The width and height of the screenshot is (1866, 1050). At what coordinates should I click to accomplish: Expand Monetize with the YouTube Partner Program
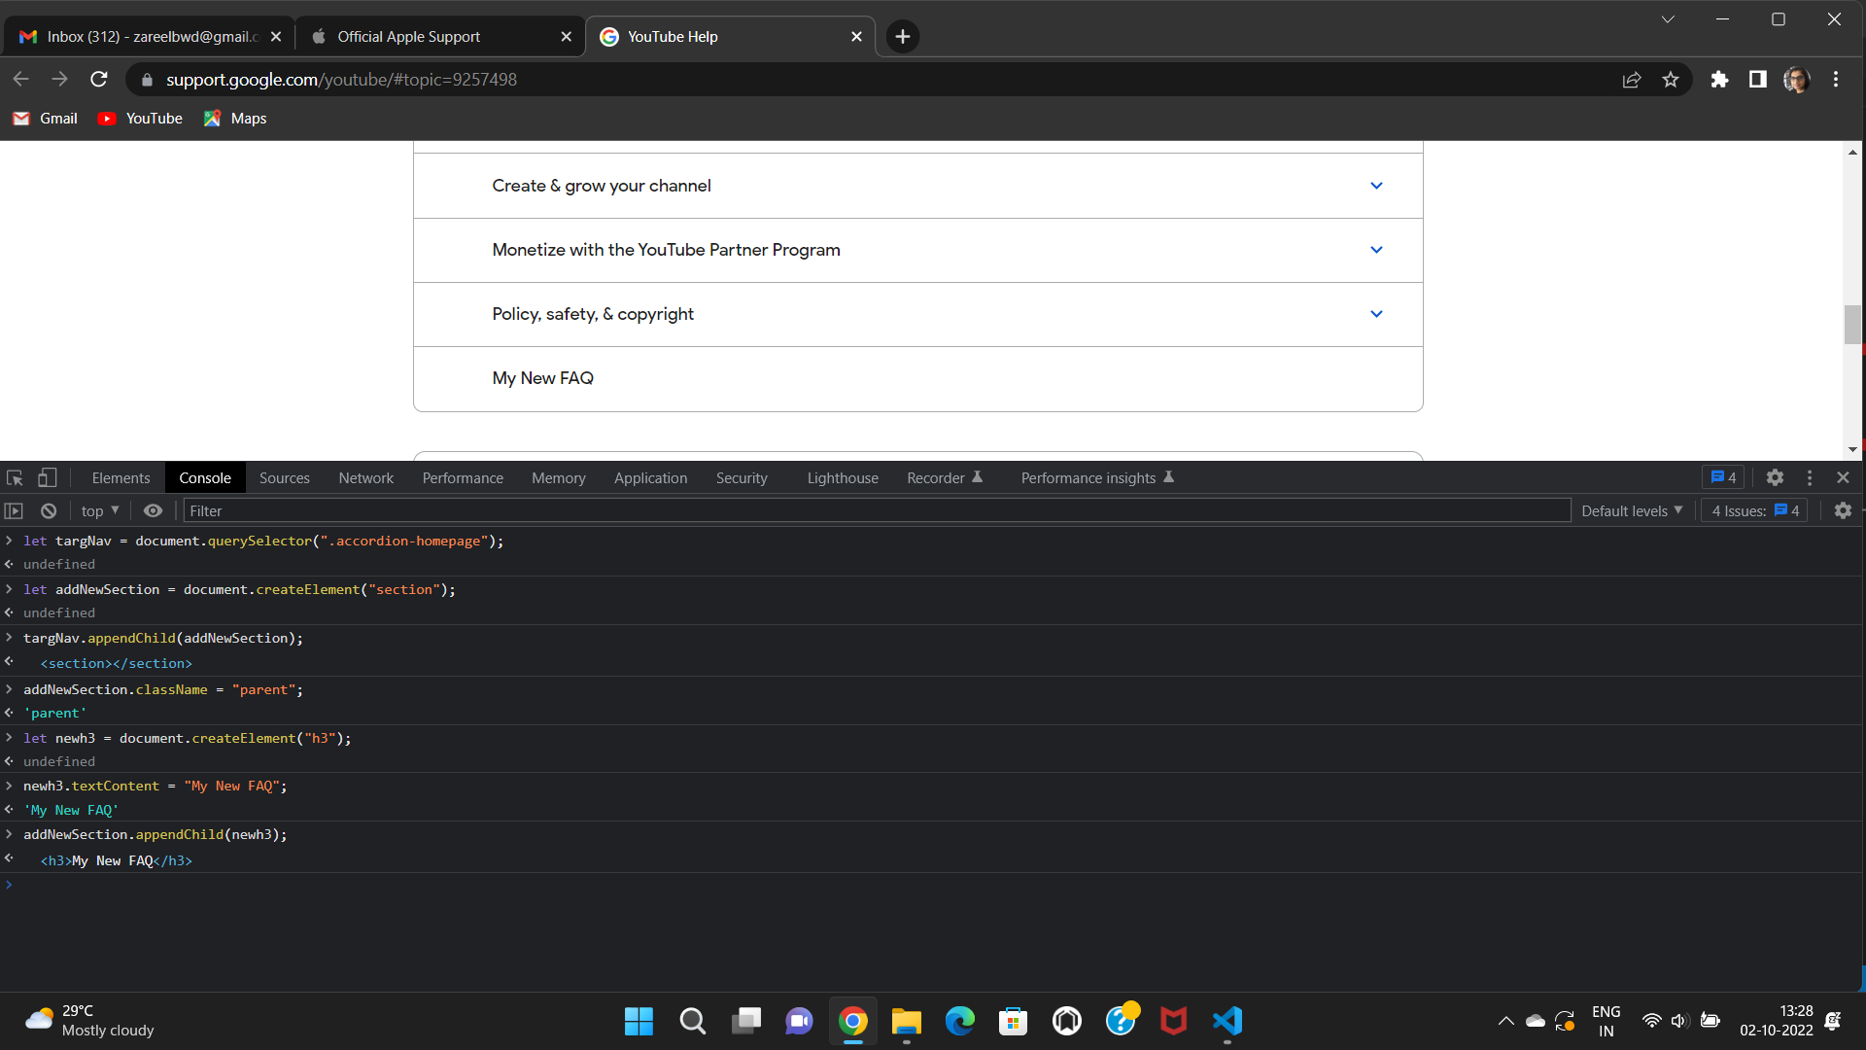click(918, 250)
